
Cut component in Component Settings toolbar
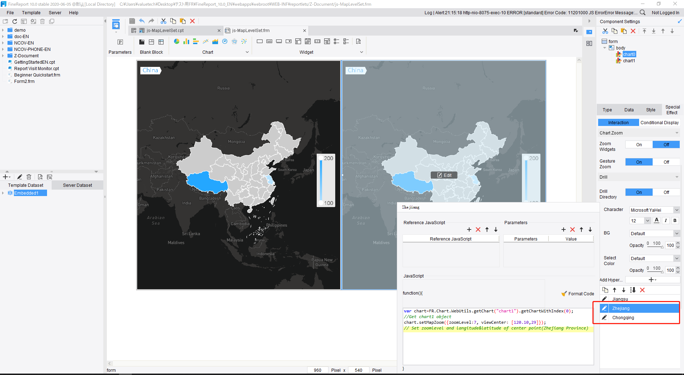click(605, 31)
